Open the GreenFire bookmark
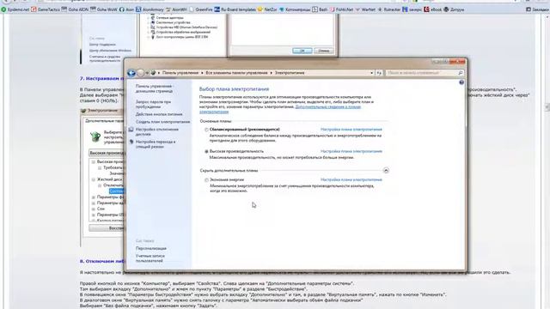The width and height of the screenshot is (550, 309). click(x=200, y=9)
